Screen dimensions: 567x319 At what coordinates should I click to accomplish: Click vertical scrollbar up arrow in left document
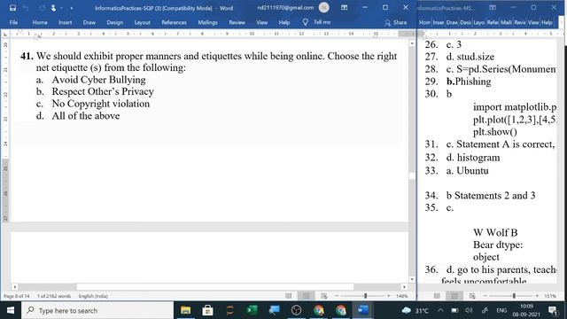point(412,43)
